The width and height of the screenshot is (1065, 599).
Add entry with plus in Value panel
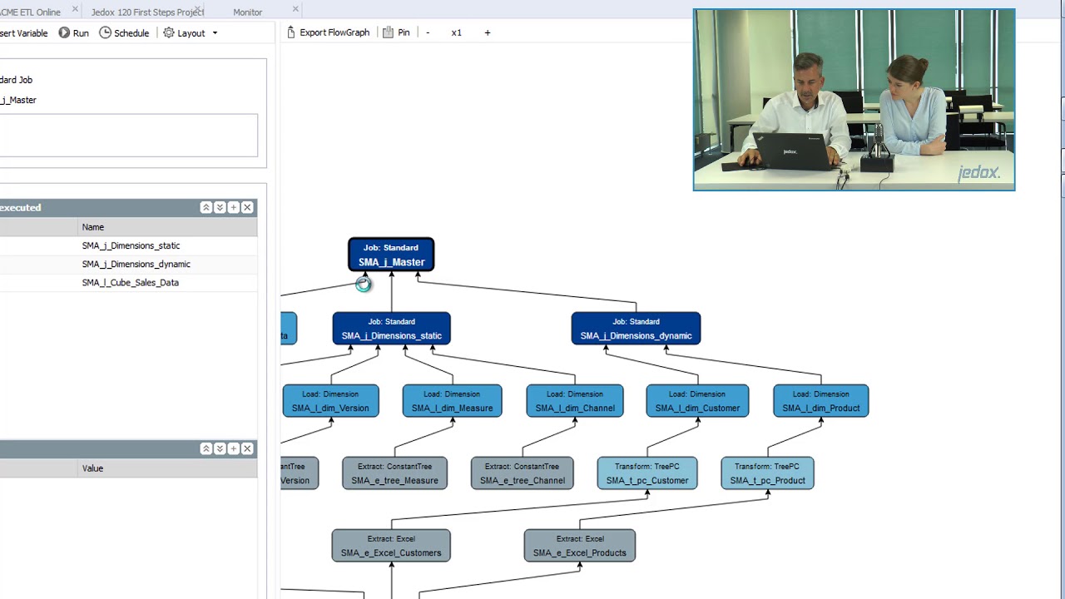[x=234, y=448]
